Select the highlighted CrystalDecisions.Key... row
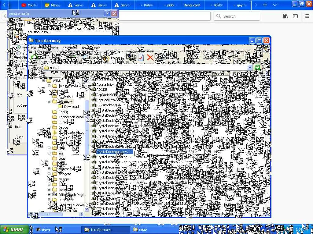The height and width of the screenshot is (234, 313). 114,152
